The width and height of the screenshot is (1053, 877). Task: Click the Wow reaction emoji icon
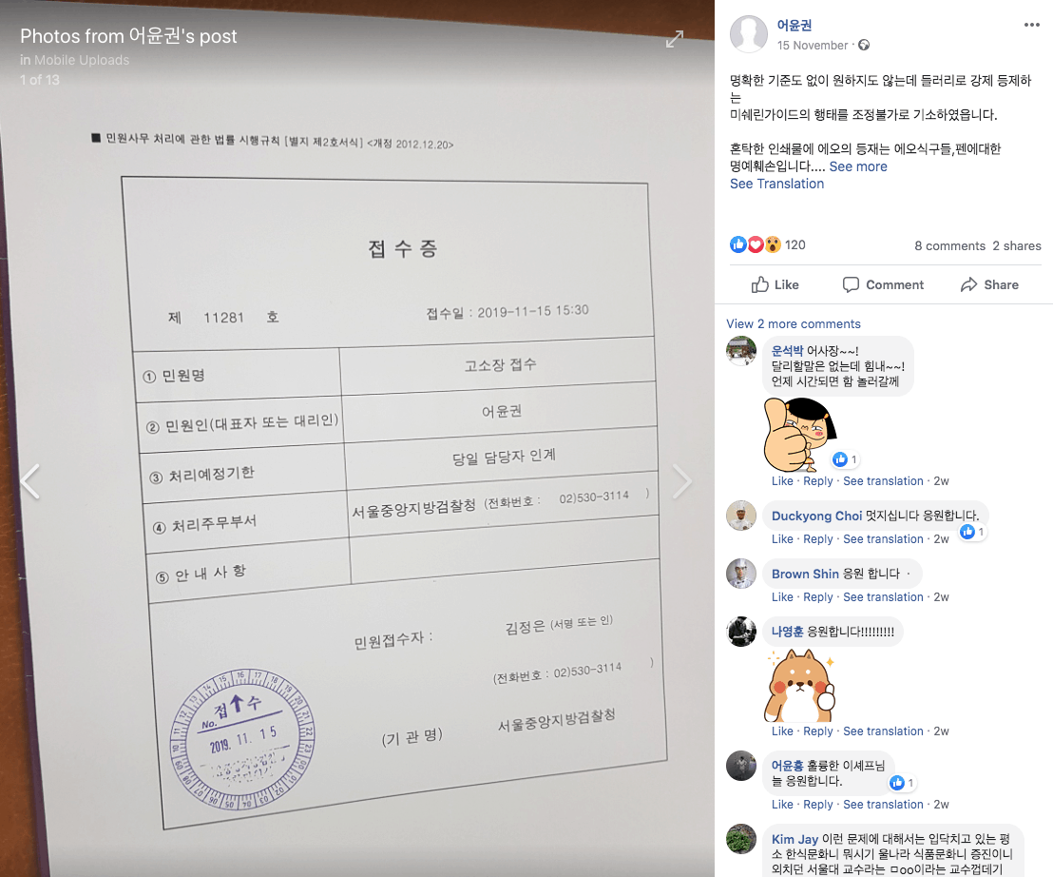point(773,244)
